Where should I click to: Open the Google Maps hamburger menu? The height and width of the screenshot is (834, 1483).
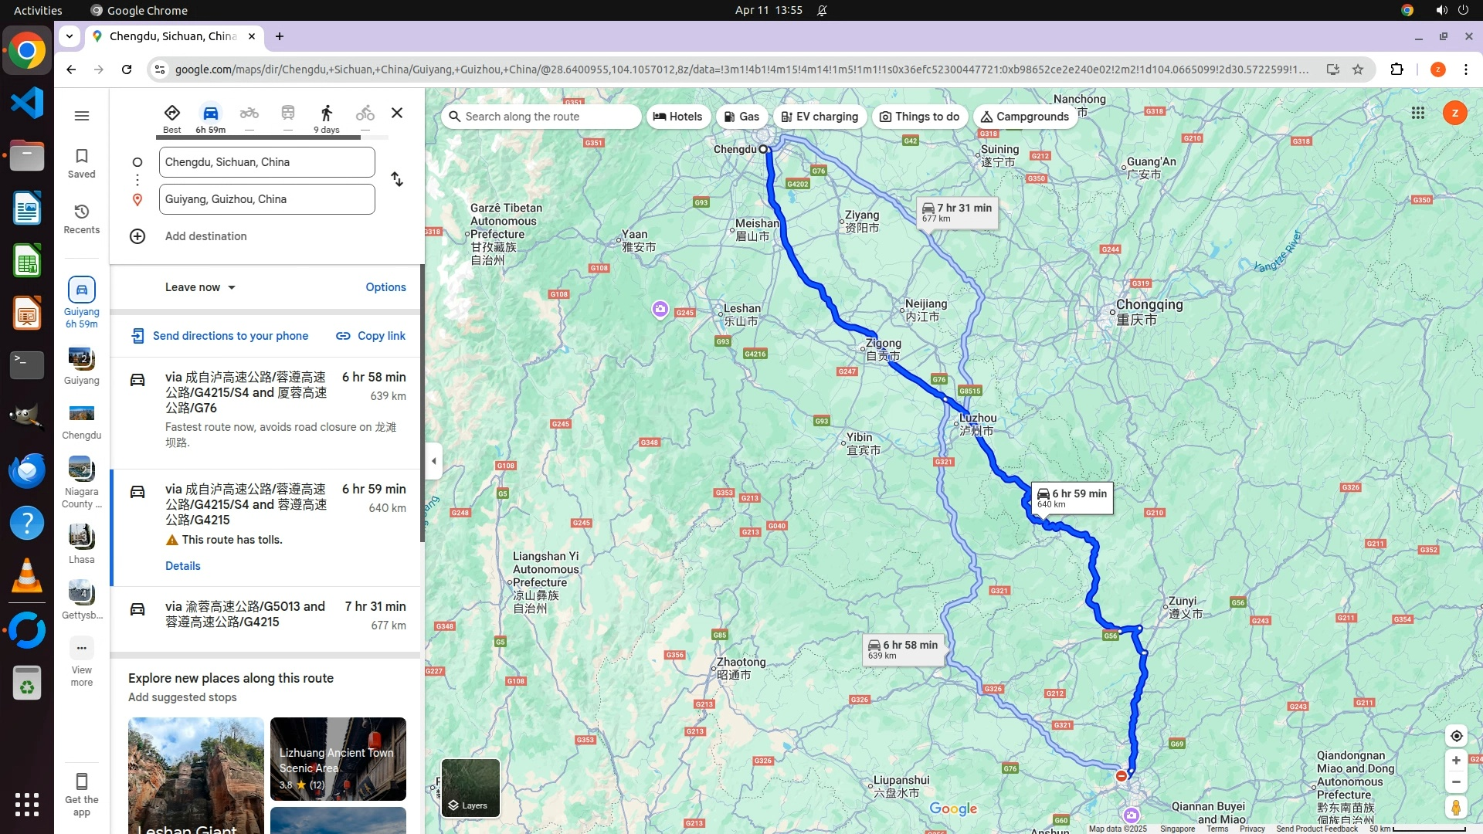coord(82,116)
